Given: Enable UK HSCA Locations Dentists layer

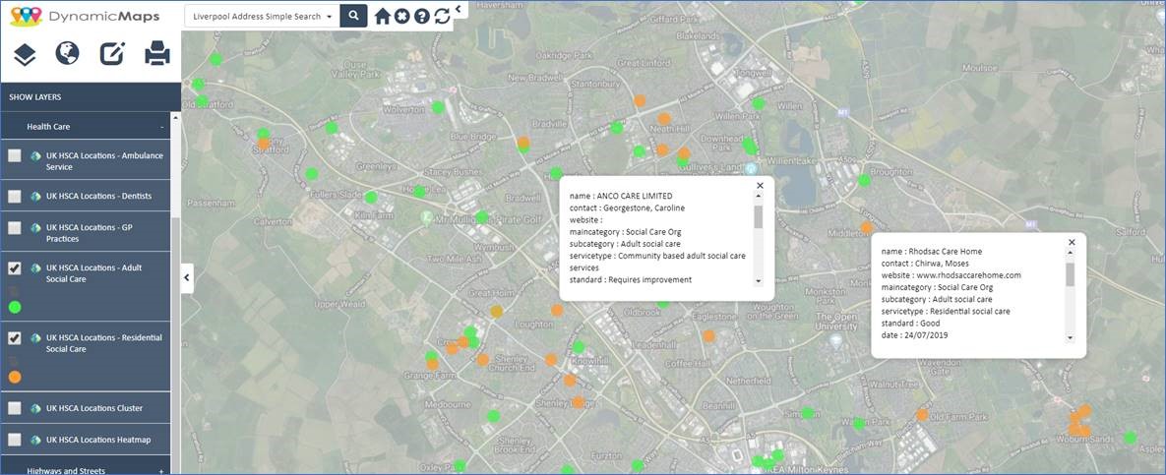Looking at the screenshot, I should [x=14, y=197].
